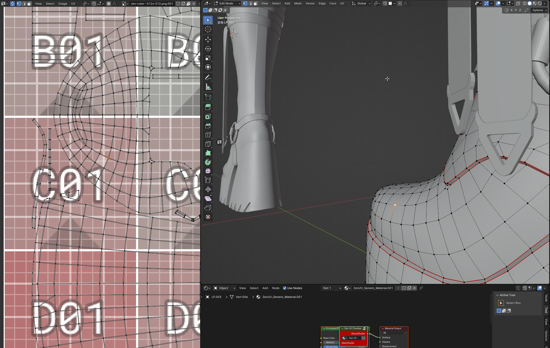Open the Global orientation dropdown
550x348 pixels.
[361, 3]
